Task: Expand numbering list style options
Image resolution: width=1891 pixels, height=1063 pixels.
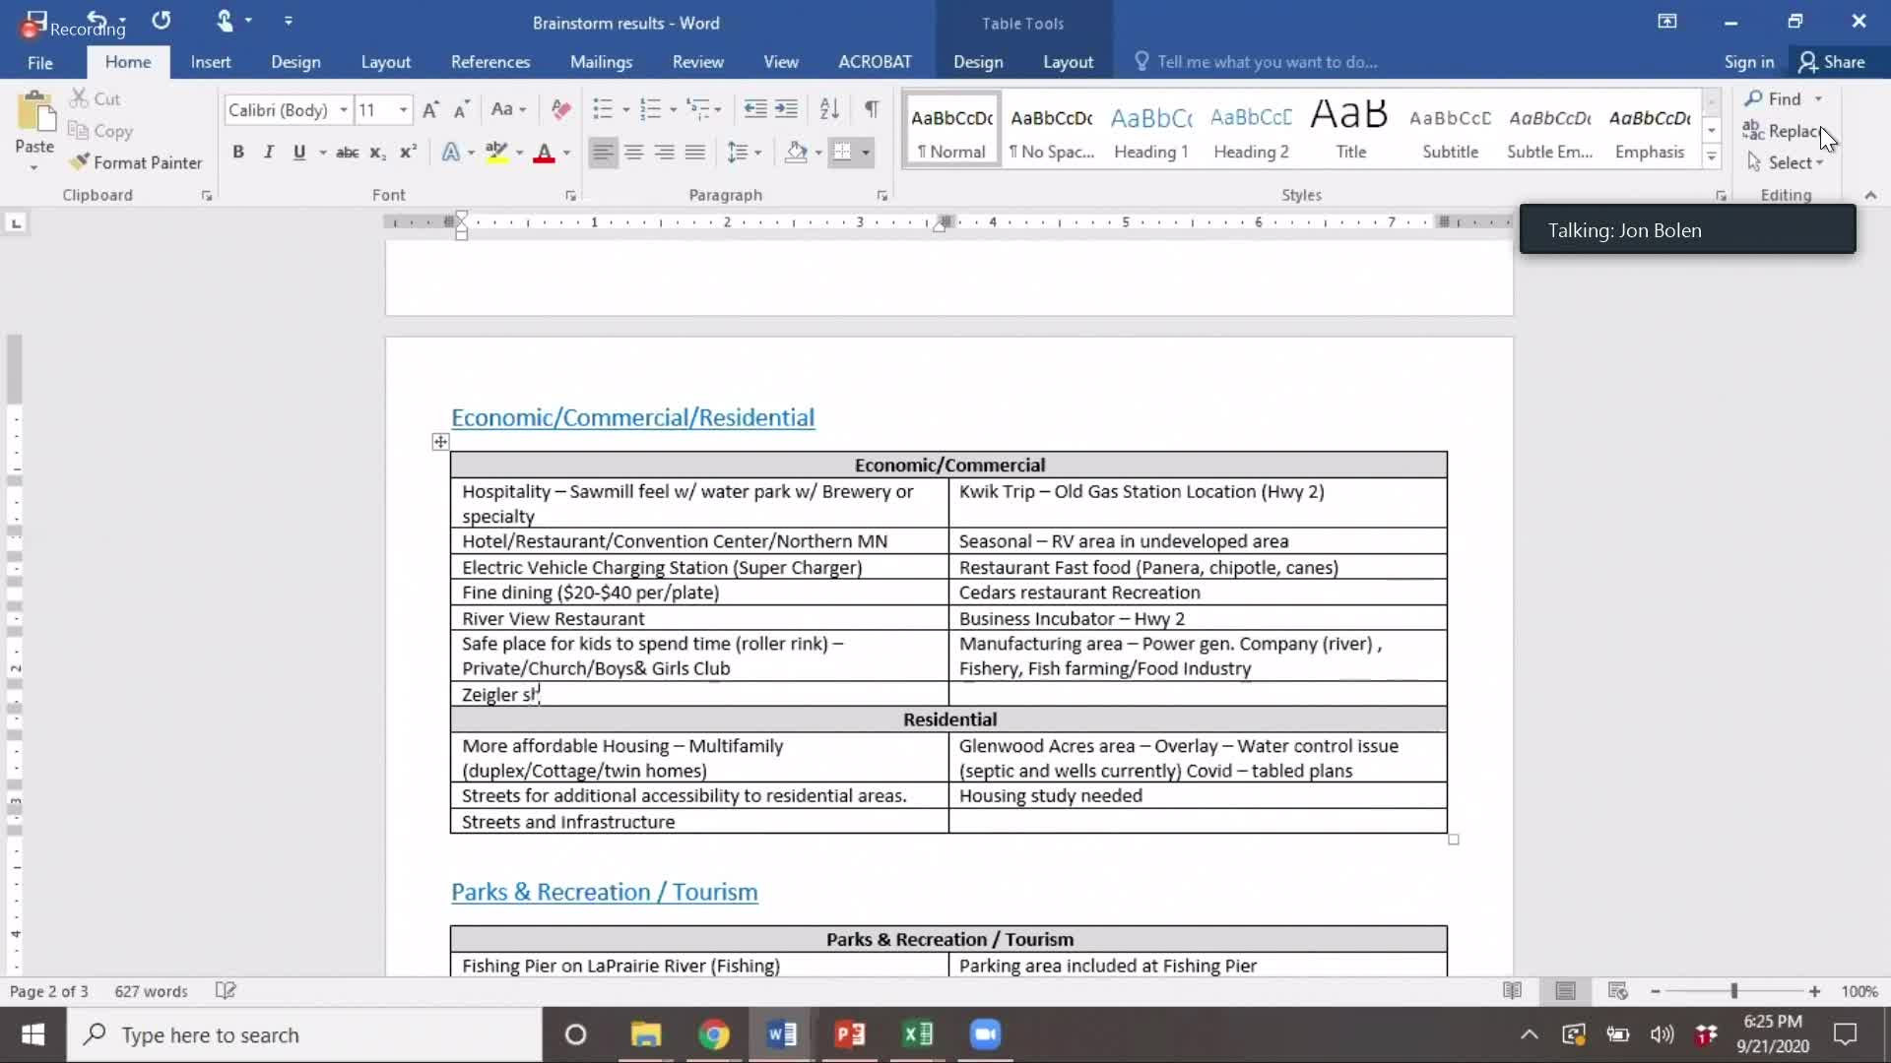Action: tap(673, 109)
